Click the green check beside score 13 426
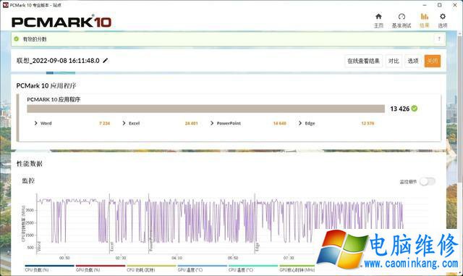This screenshot has width=463, height=276. click(x=415, y=109)
